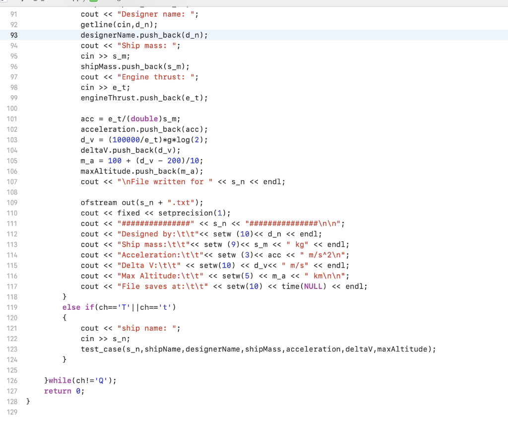Click line number 109 to set a breakpoint
The image size is (508, 424).
tap(12, 203)
